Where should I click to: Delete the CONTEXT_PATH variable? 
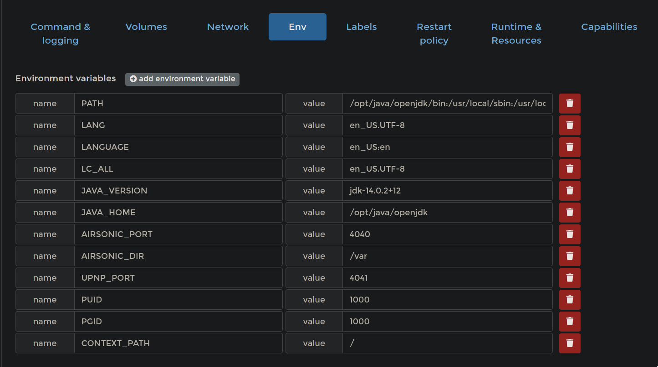(570, 343)
